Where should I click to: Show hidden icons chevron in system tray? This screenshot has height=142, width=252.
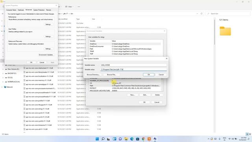click(x=208, y=139)
